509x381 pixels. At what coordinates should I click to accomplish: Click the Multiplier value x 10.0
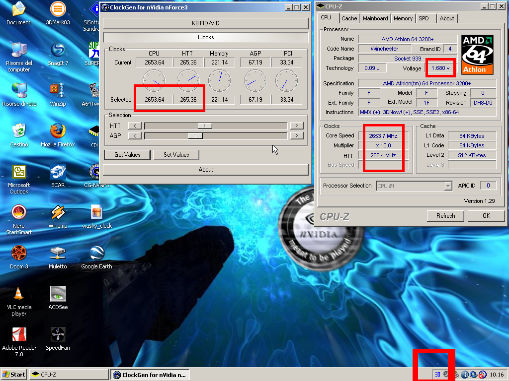click(383, 146)
